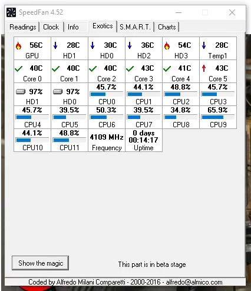Click the CPU8 usage bar
The image size is (251, 291).
pos(181,117)
